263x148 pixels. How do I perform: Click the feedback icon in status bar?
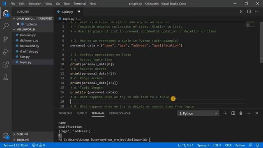(250, 145)
